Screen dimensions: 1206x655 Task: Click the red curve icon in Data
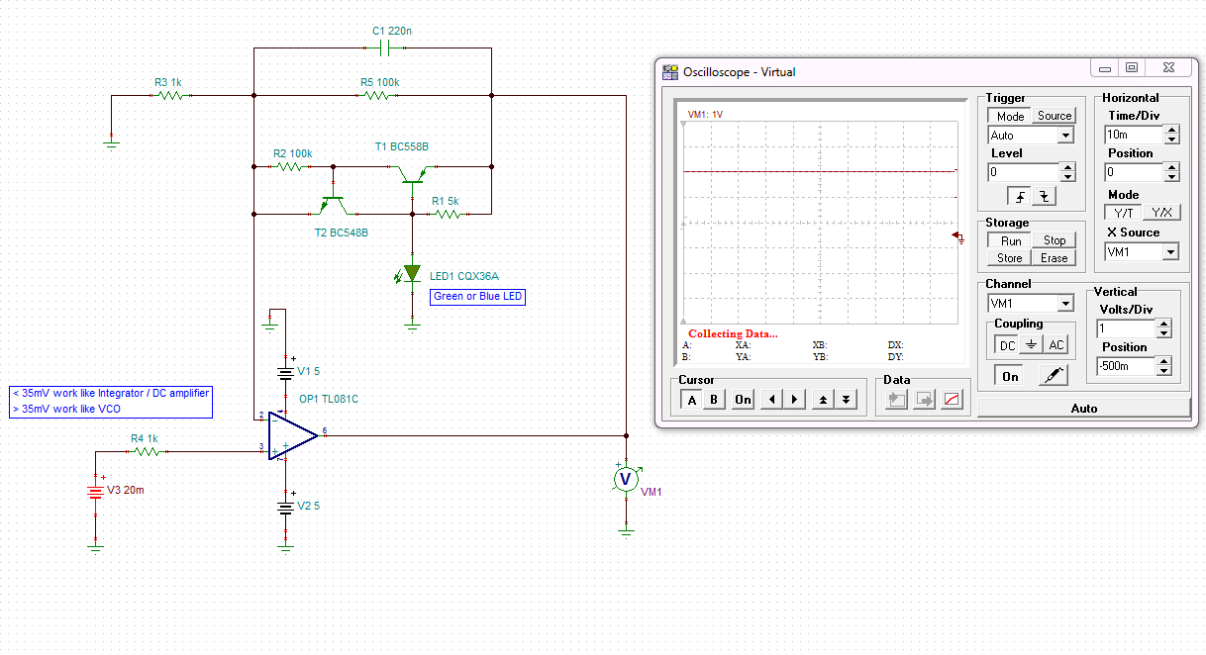952,399
